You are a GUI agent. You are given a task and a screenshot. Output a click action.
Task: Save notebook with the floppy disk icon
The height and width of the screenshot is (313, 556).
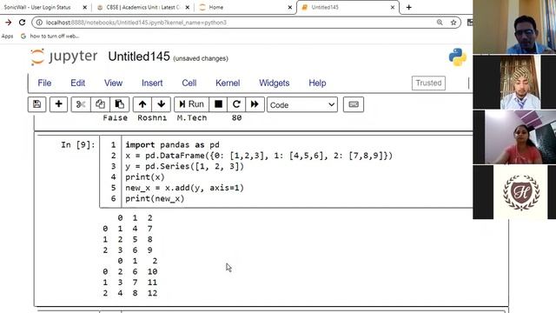tap(36, 104)
